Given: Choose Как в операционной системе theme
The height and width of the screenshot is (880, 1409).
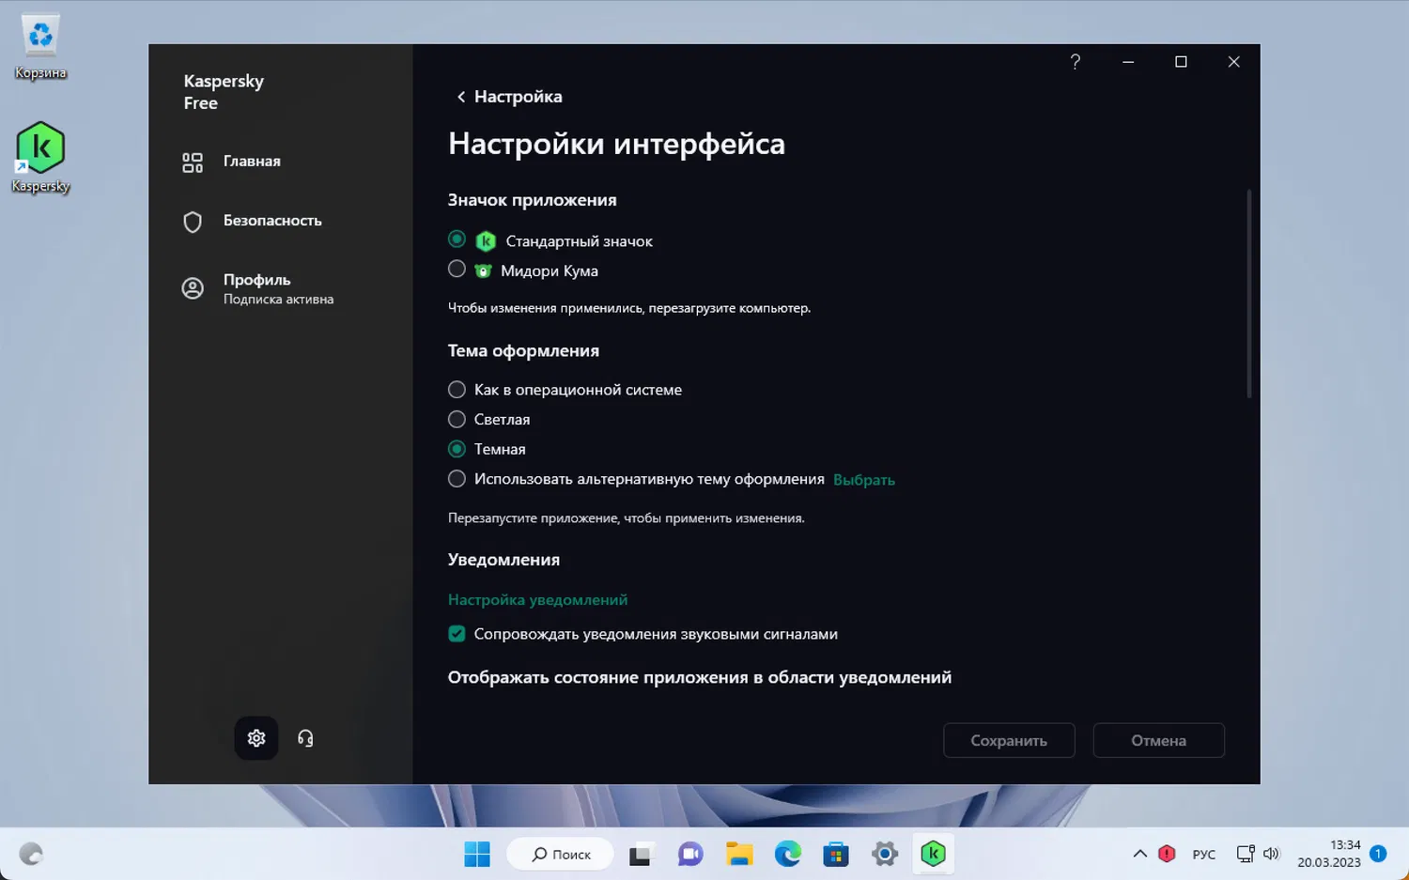Looking at the screenshot, I should [x=457, y=390].
